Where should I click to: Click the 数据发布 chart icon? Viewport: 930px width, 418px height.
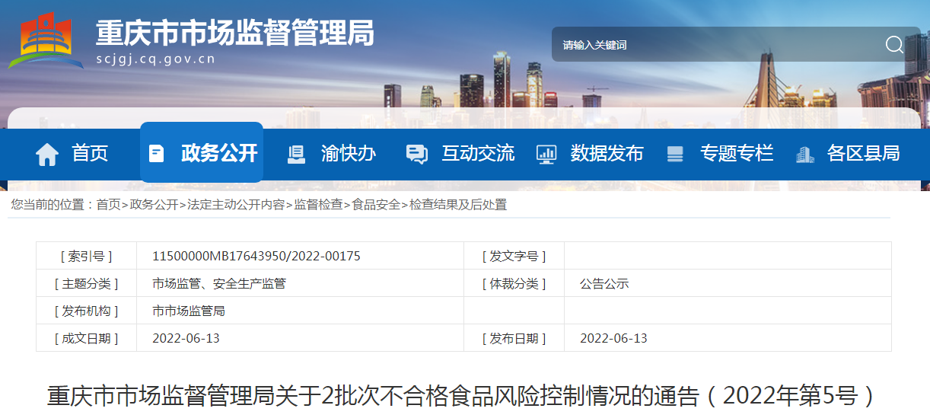click(546, 154)
